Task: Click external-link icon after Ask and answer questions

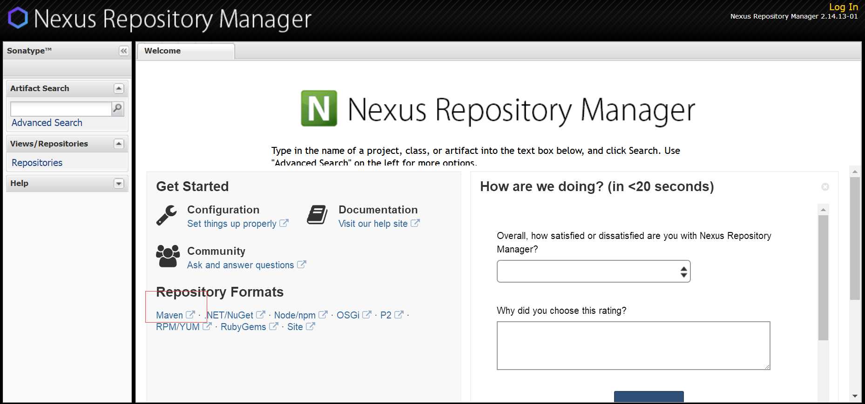Action: coord(302,265)
